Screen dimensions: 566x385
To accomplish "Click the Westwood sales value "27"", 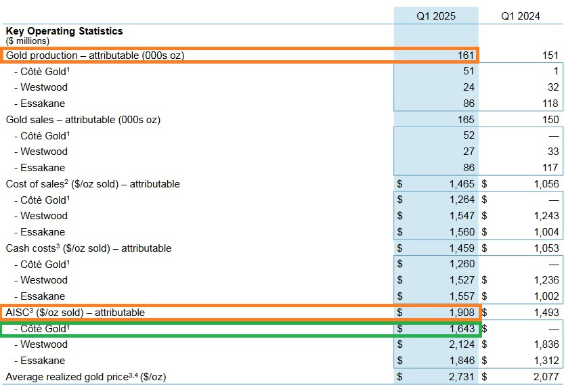I will coord(469,152).
